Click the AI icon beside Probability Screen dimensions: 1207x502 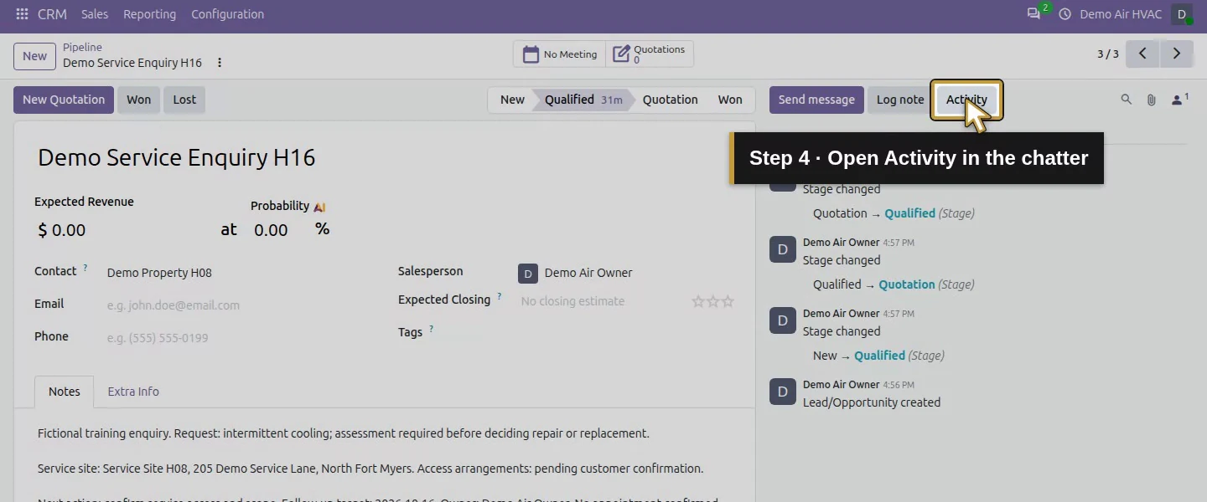(x=319, y=207)
